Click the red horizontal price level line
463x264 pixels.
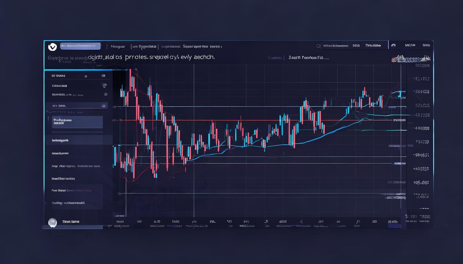[241, 120]
